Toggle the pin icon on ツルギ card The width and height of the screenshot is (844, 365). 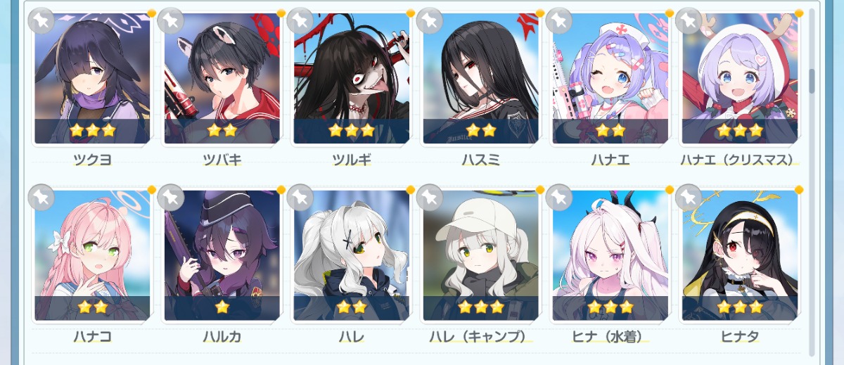(x=300, y=20)
